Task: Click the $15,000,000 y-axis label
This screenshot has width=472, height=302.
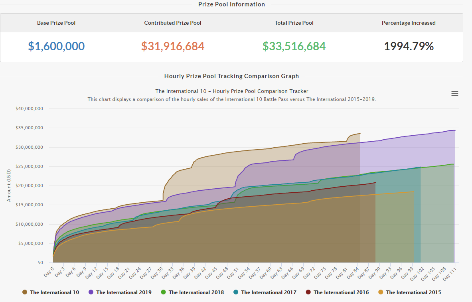Action: tap(29, 205)
